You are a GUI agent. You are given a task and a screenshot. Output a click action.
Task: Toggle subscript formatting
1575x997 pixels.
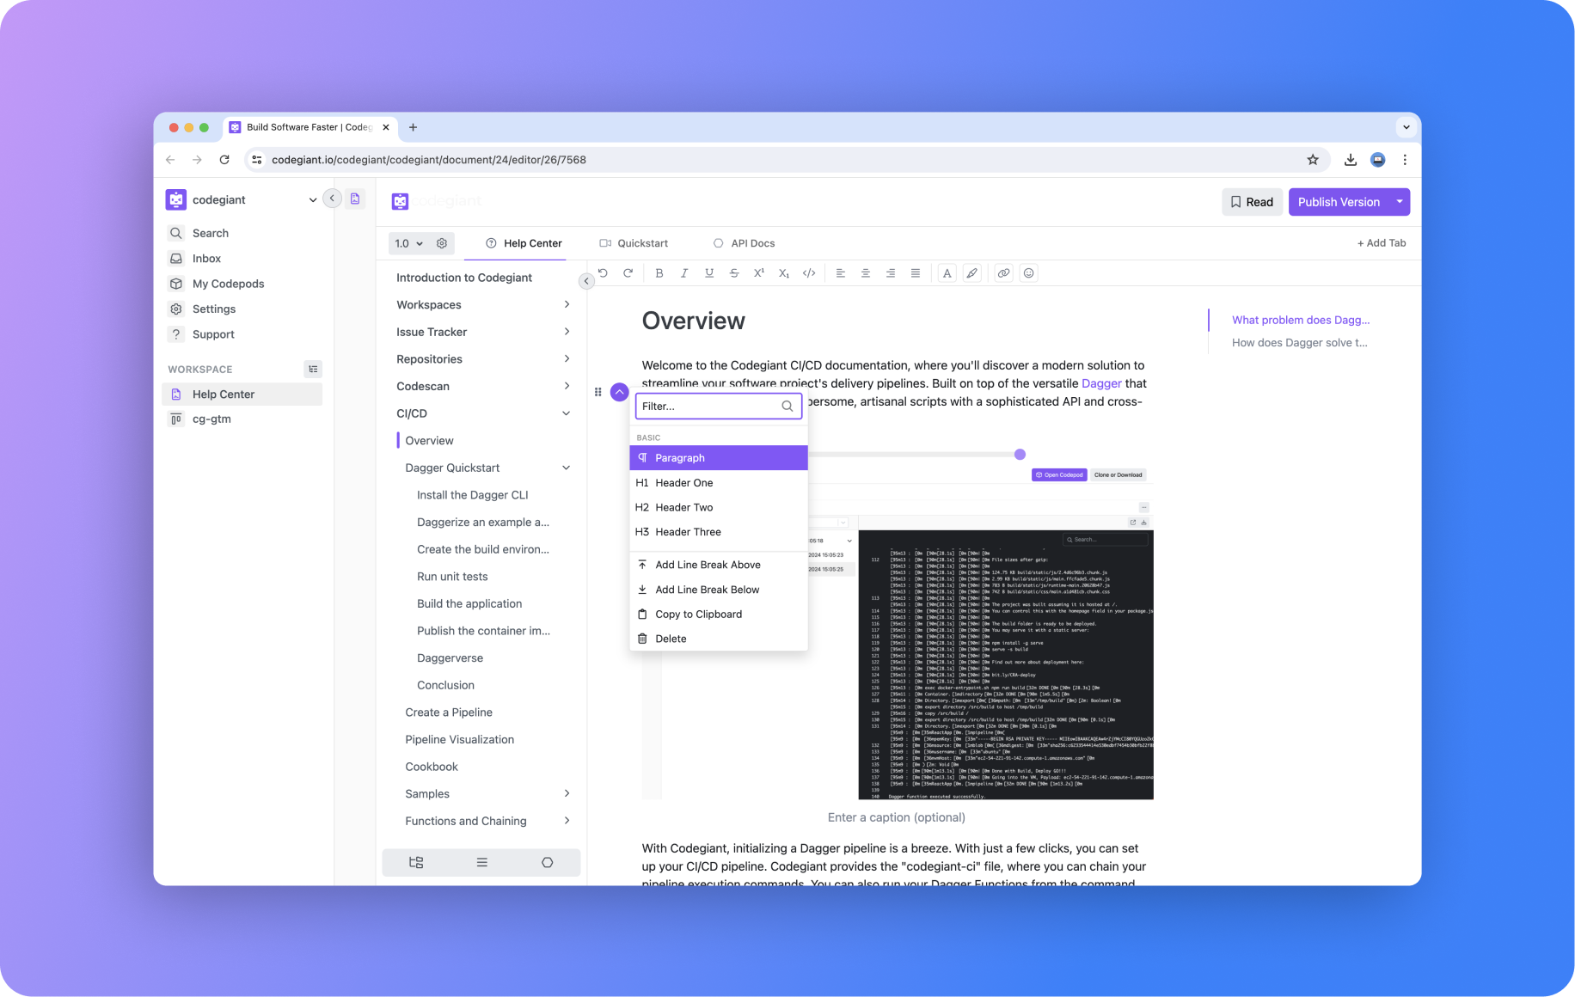tap(784, 273)
